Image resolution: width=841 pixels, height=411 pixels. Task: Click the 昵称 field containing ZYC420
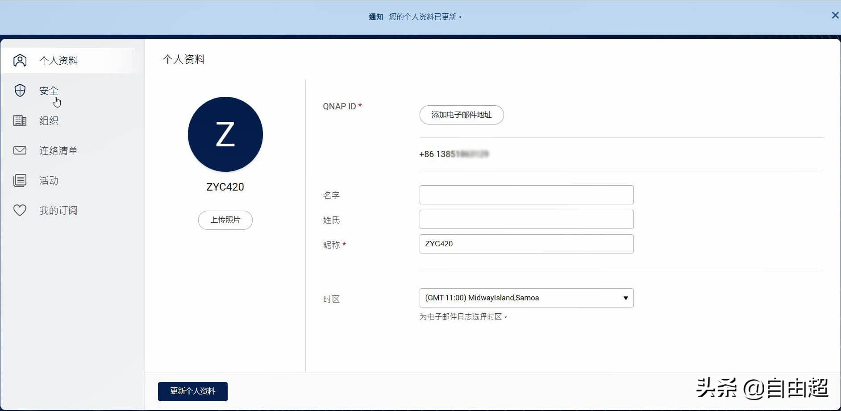(x=526, y=244)
